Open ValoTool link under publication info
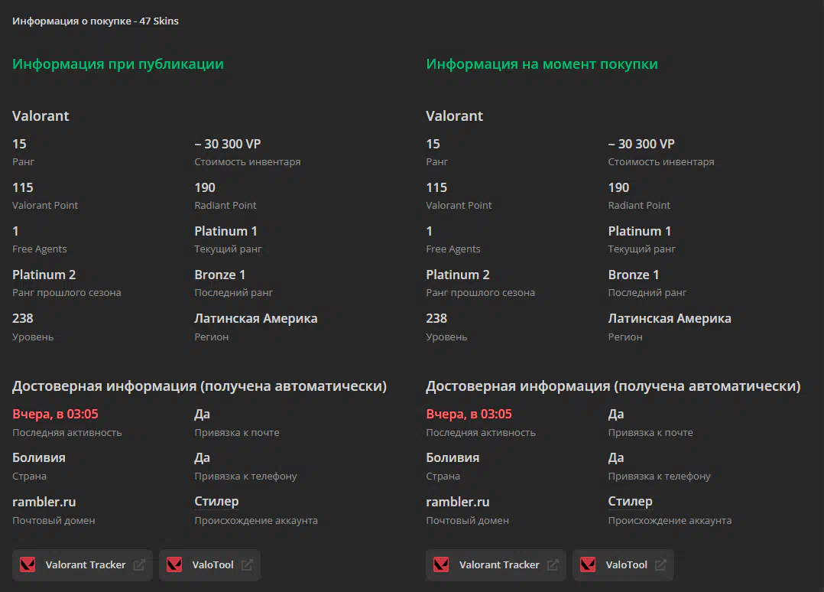Screen dimensions: 824x592 point(209,564)
